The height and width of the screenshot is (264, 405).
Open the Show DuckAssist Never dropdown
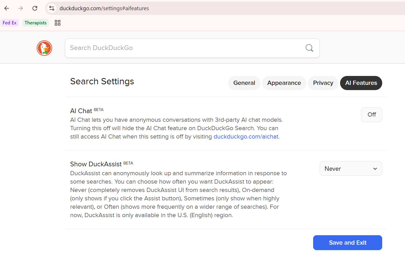(351, 168)
